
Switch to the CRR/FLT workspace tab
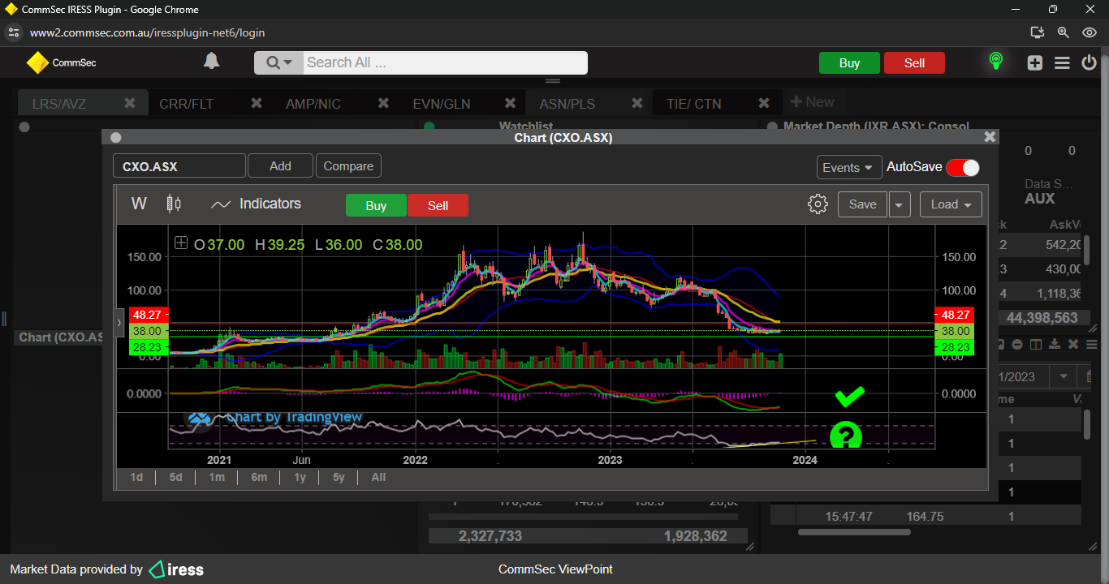[187, 104]
